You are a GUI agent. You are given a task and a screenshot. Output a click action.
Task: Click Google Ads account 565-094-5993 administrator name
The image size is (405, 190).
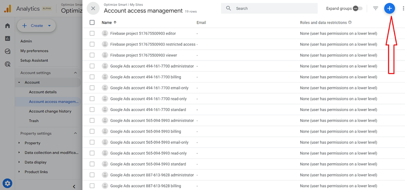pyautogui.click(x=152, y=121)
